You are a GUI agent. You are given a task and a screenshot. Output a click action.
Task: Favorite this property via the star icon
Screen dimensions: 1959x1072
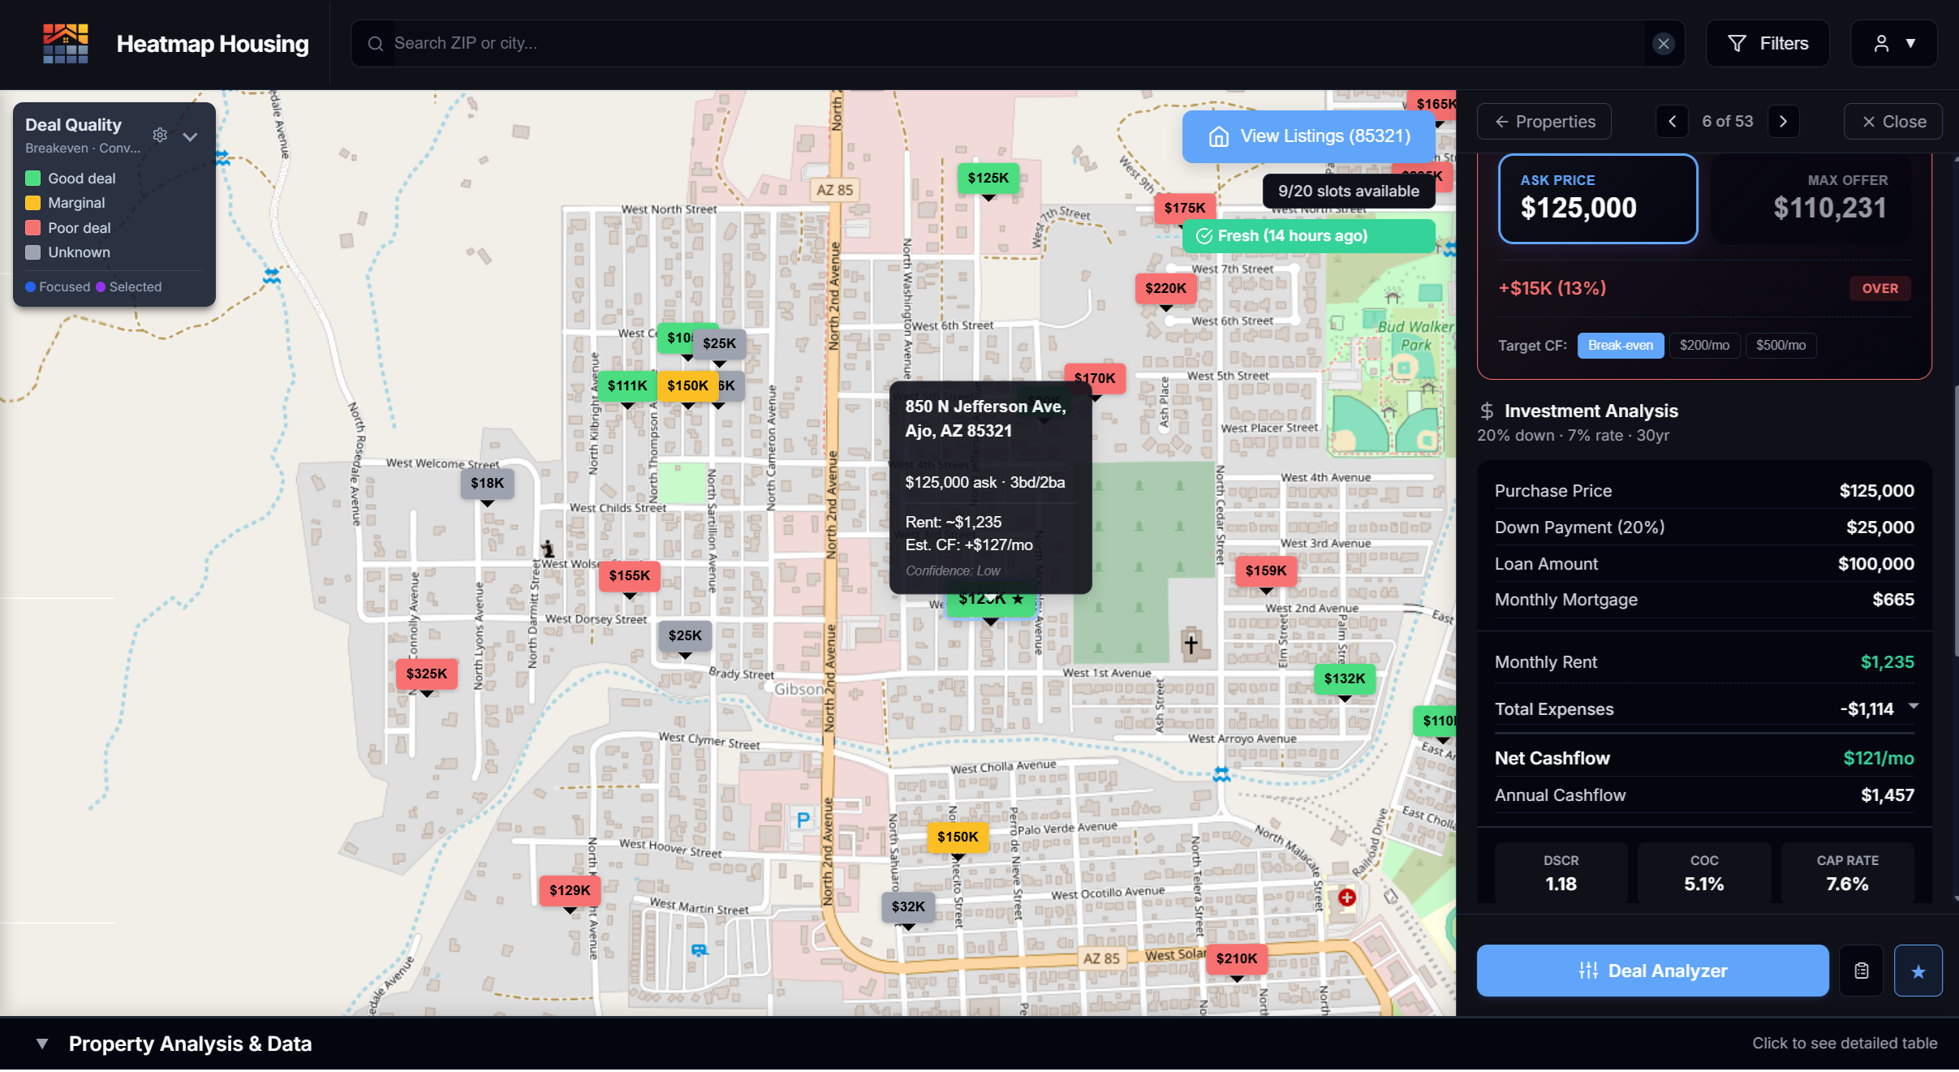click(1917, 970)
